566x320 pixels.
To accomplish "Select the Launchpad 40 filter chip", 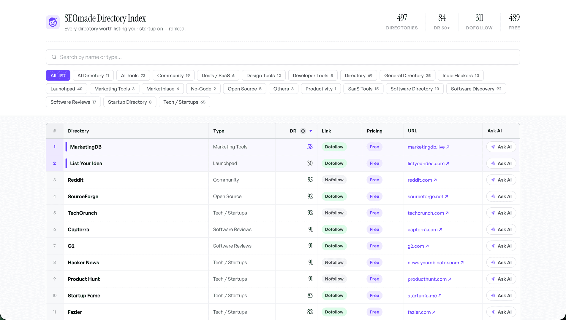I will click(x=67, y=89).
